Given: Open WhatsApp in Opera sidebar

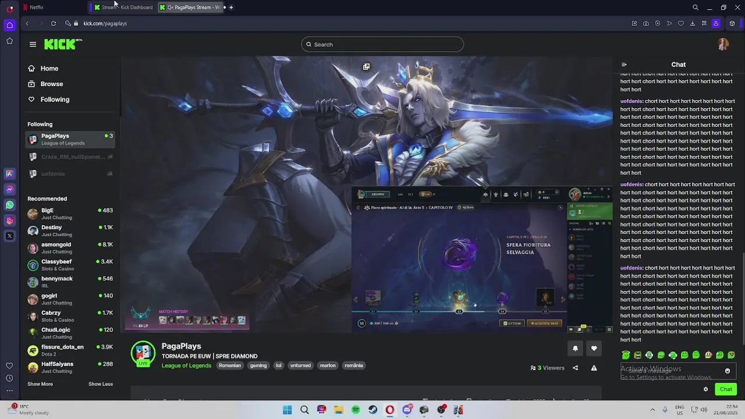Looking at the screenshot, I should [x=9, y=205].
